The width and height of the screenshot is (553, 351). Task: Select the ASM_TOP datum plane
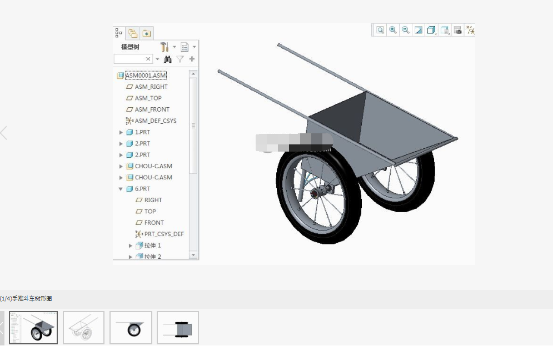point(148,98)
